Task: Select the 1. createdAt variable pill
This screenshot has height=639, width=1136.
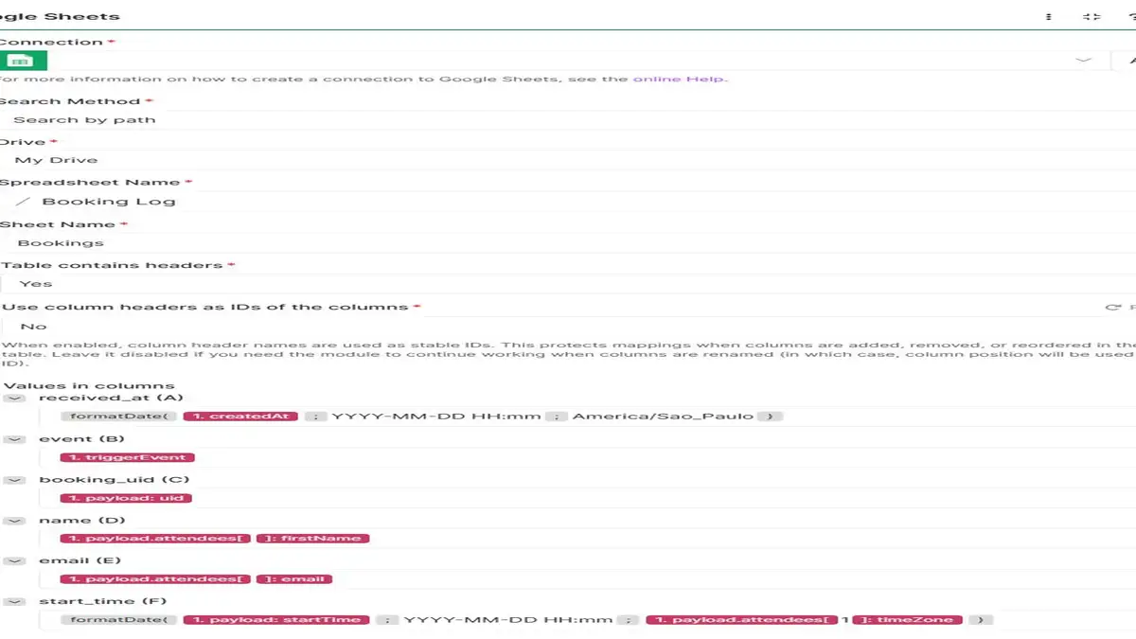Action: click(240, 417)
